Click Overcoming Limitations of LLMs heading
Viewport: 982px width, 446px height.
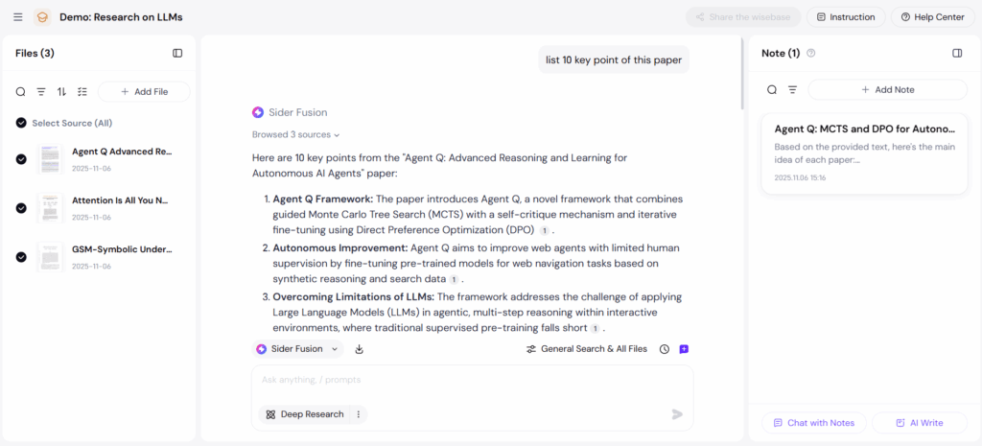[x=354, y=296]
